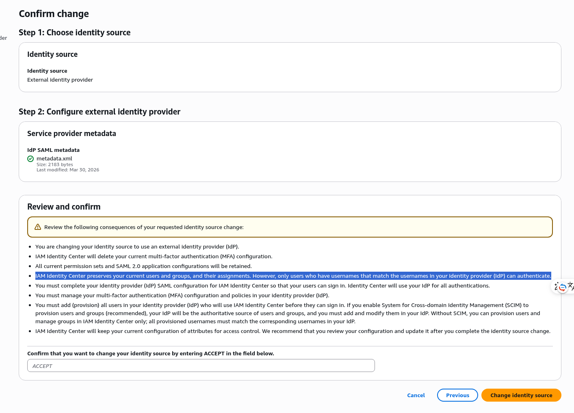Click the Step 2 Configure external provider heading

pyautogui.click(x=100, y=112)
